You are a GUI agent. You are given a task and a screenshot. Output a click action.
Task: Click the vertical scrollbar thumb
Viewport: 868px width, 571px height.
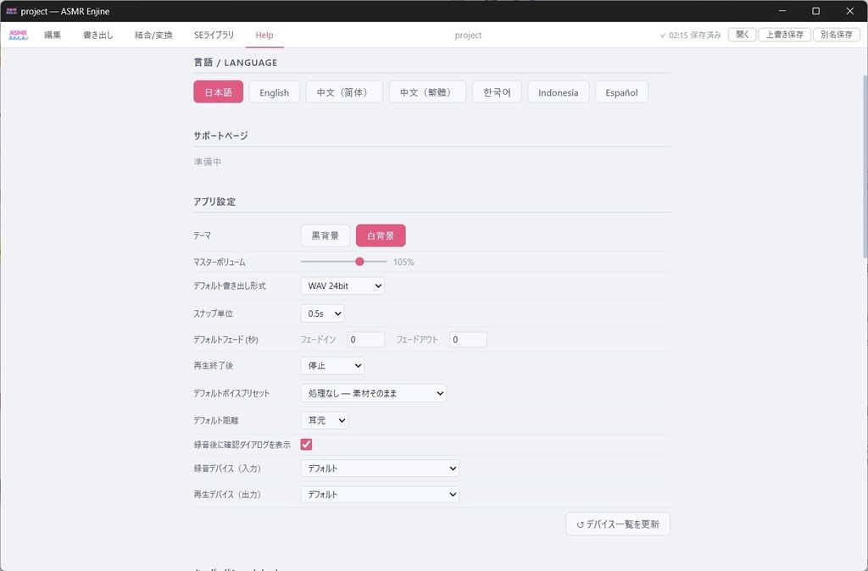click(865, 166)
